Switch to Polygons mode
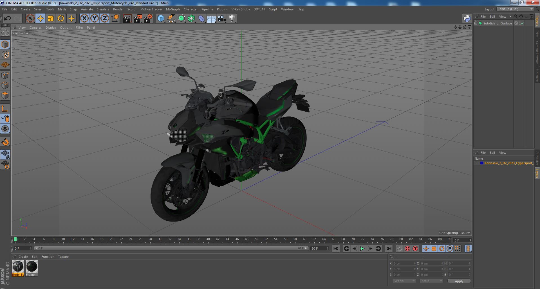The image size is (540, 289). [x=5, y=96]
